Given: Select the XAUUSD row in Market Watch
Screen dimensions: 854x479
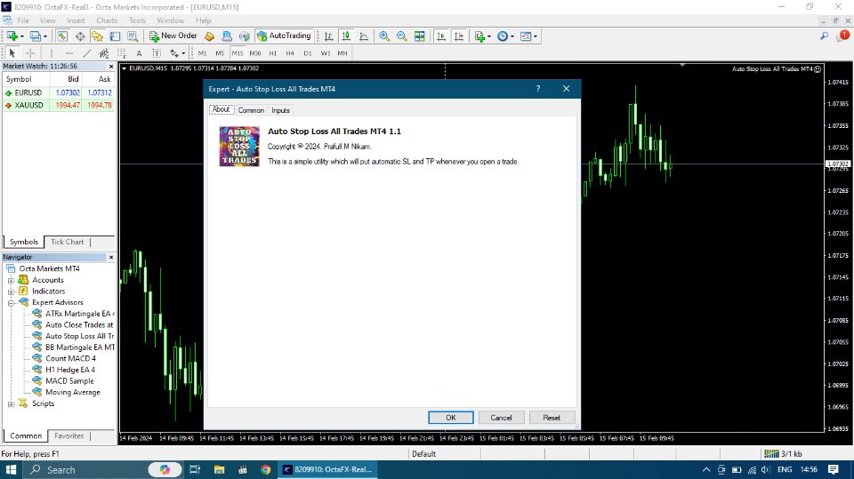Looking at the screenshot, I should pyautogui.click(x=59, y=105).
